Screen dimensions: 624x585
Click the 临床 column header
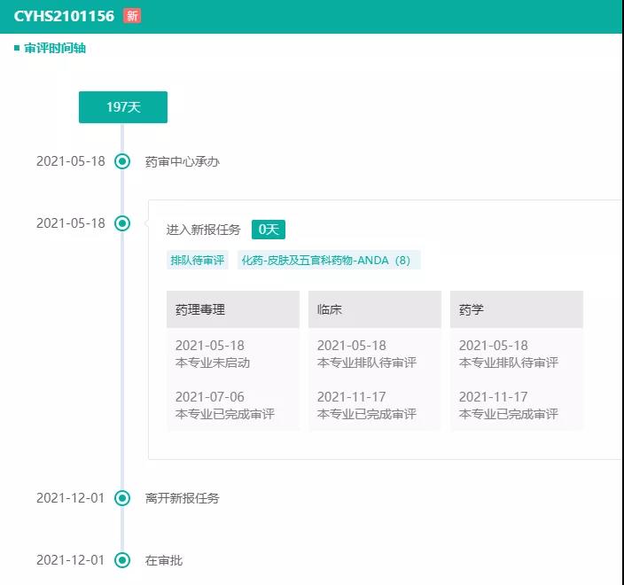[x=374, y=309]
